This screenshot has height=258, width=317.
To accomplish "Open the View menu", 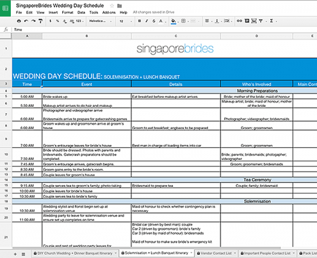I will [41, 13].
